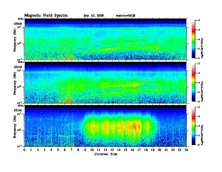Screen dimensions: 222x172
Task: Click hour 4 on the Universal Time axis
Action: tap(51, 150)
